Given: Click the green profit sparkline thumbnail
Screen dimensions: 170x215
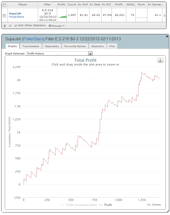Looking at the screenshot, I should 62,17.
